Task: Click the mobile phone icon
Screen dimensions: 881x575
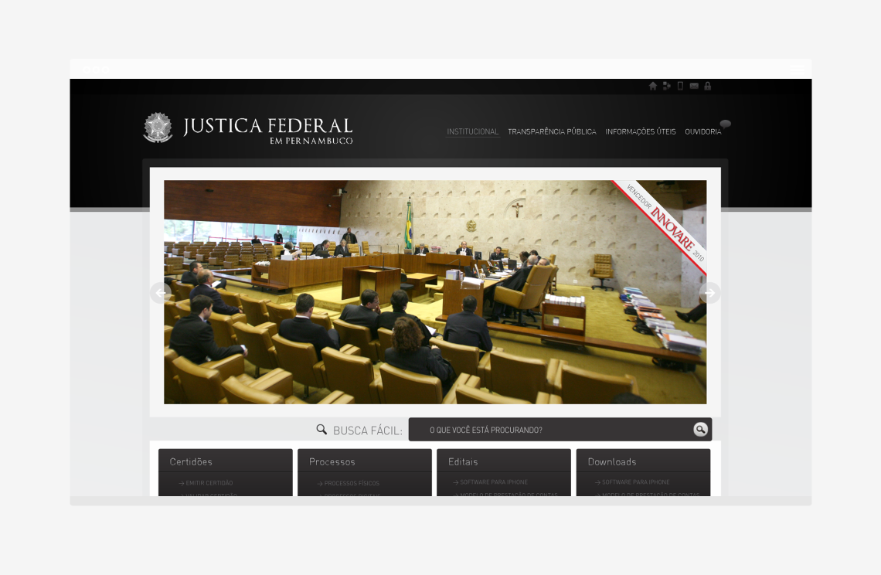Action: [x=680, y=86]
